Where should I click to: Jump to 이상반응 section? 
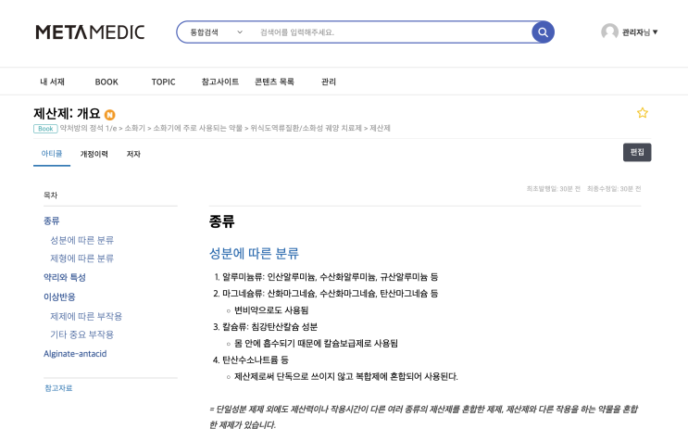tap(59, 297)
